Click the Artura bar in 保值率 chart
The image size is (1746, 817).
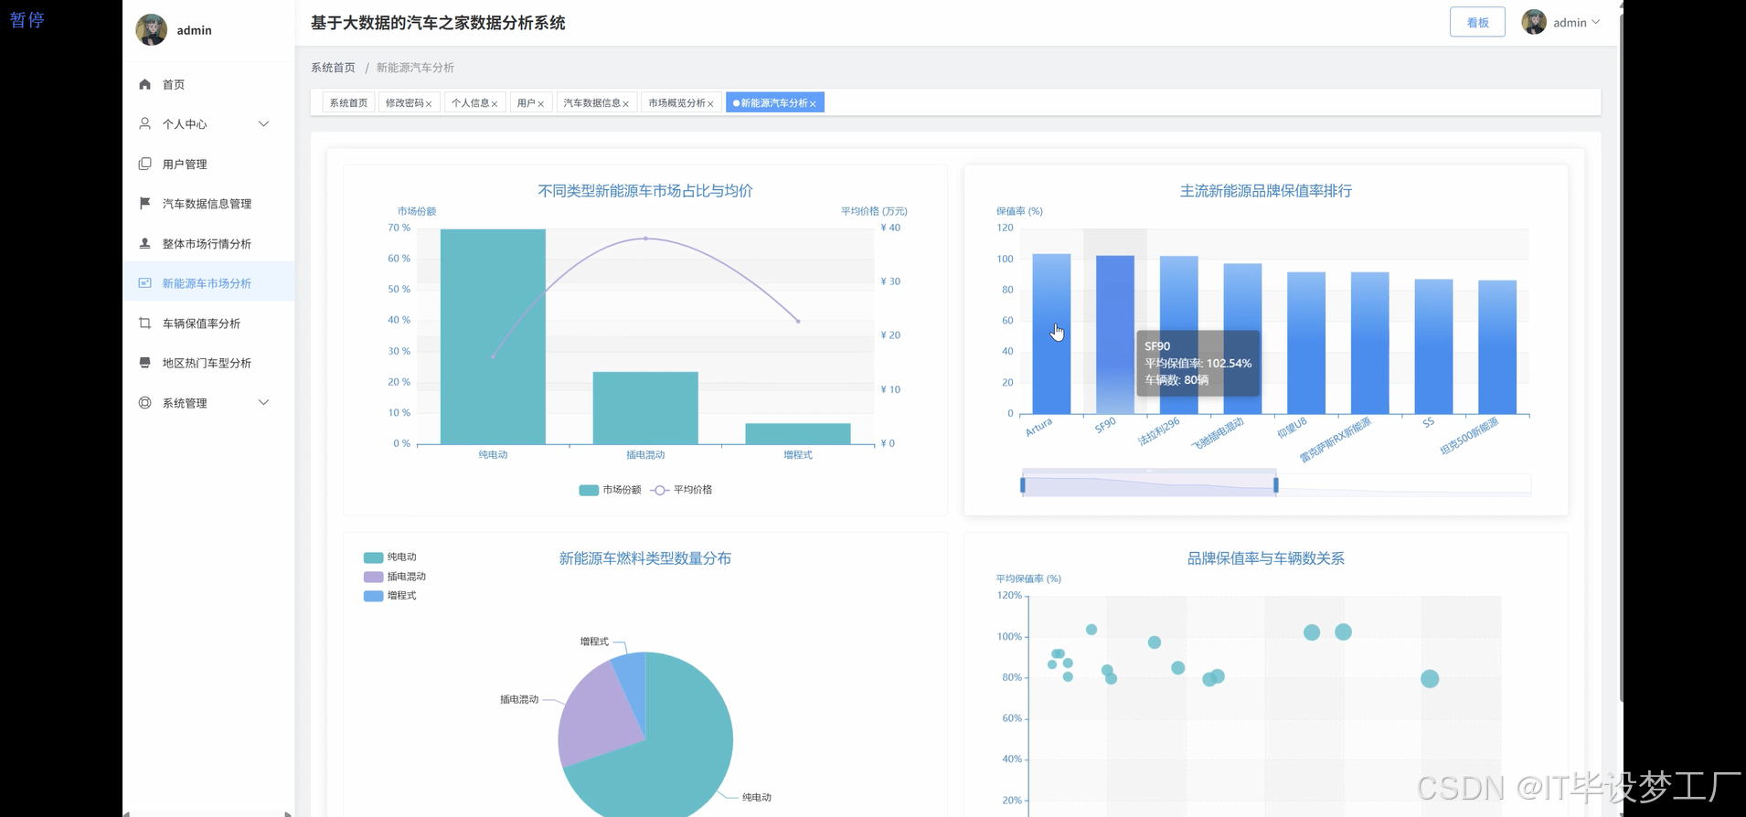pos(1051,334)
